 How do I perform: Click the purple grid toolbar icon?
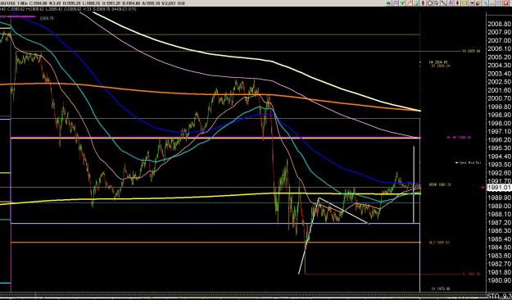click(451, 3)
